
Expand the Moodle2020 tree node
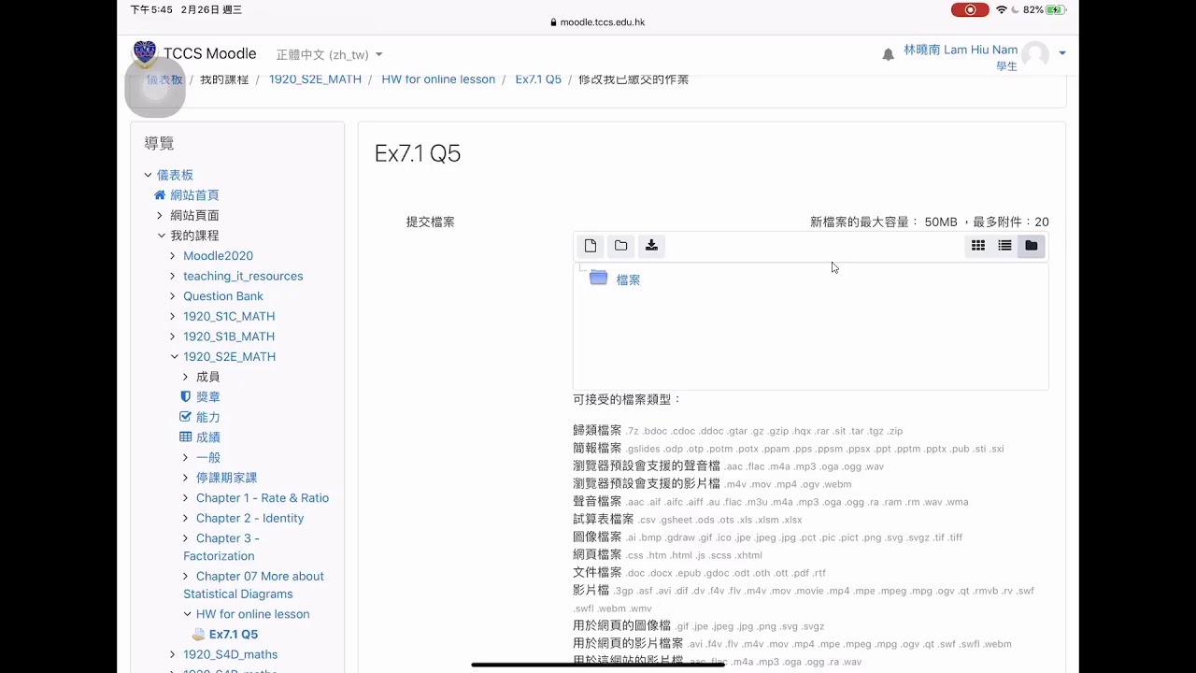tap(173, 255)
